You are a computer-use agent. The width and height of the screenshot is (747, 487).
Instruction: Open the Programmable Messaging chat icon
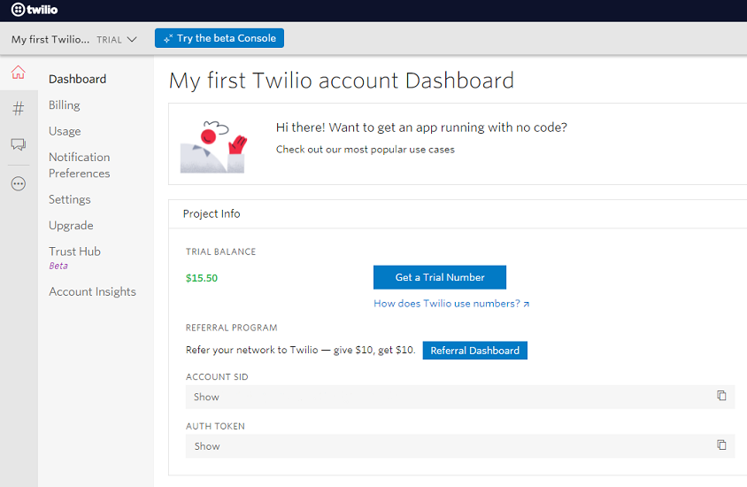point(18,144)
